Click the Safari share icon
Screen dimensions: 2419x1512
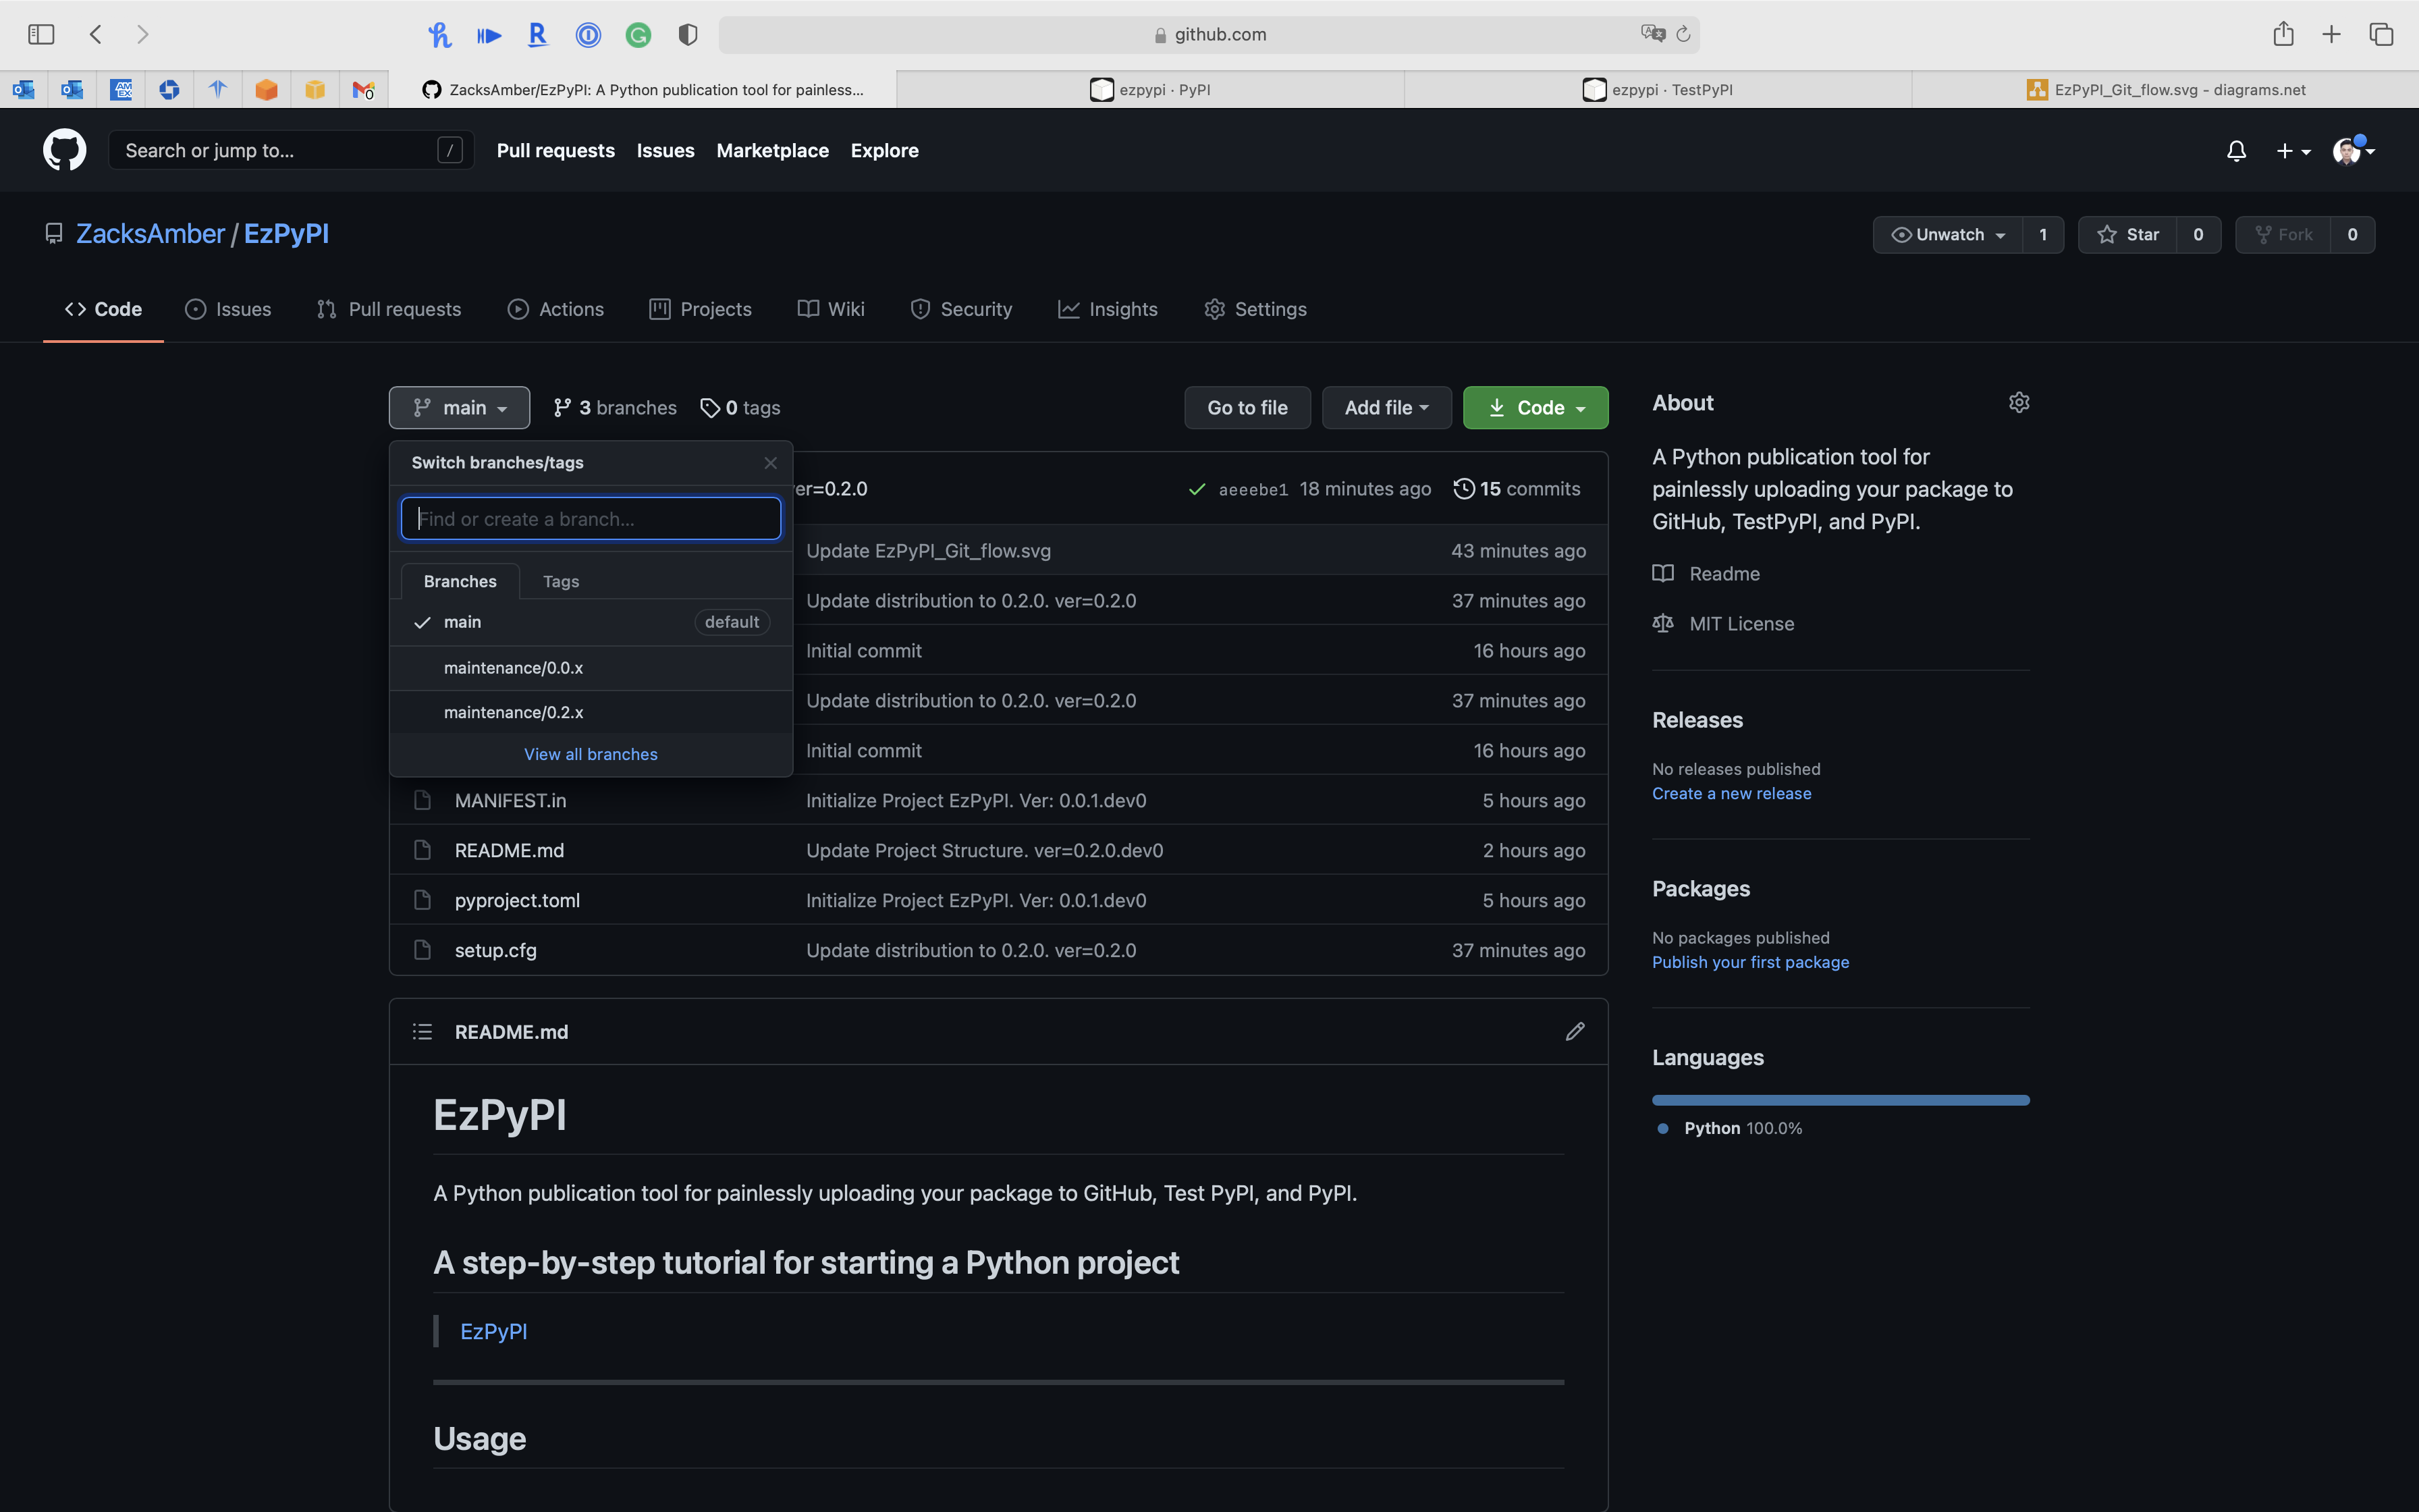coord(2283,35)
